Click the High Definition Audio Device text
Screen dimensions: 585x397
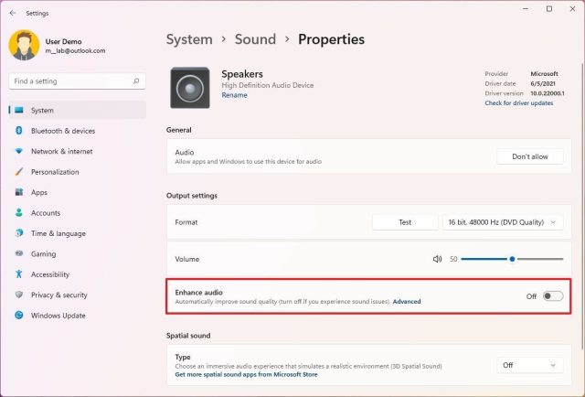coord(268,85)
